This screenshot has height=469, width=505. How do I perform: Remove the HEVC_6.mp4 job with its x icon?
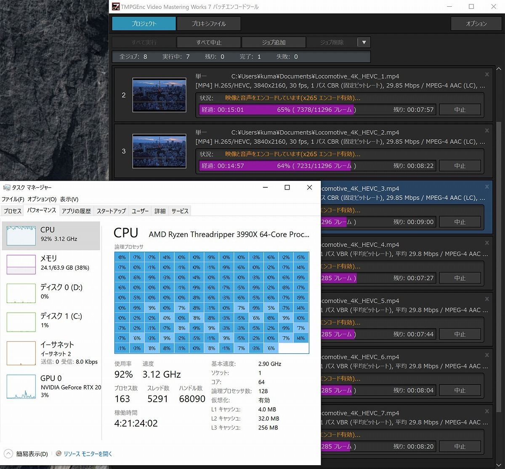click(487, 355)
